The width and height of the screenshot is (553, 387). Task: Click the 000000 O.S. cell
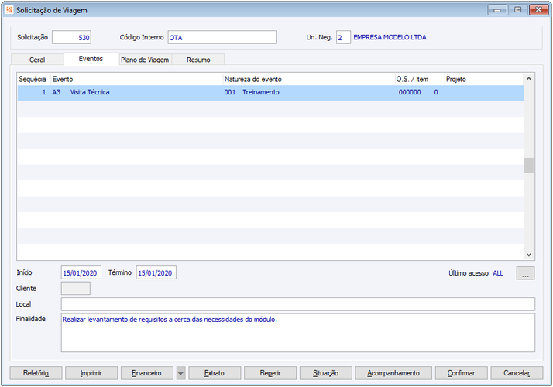tap(410, 92)
